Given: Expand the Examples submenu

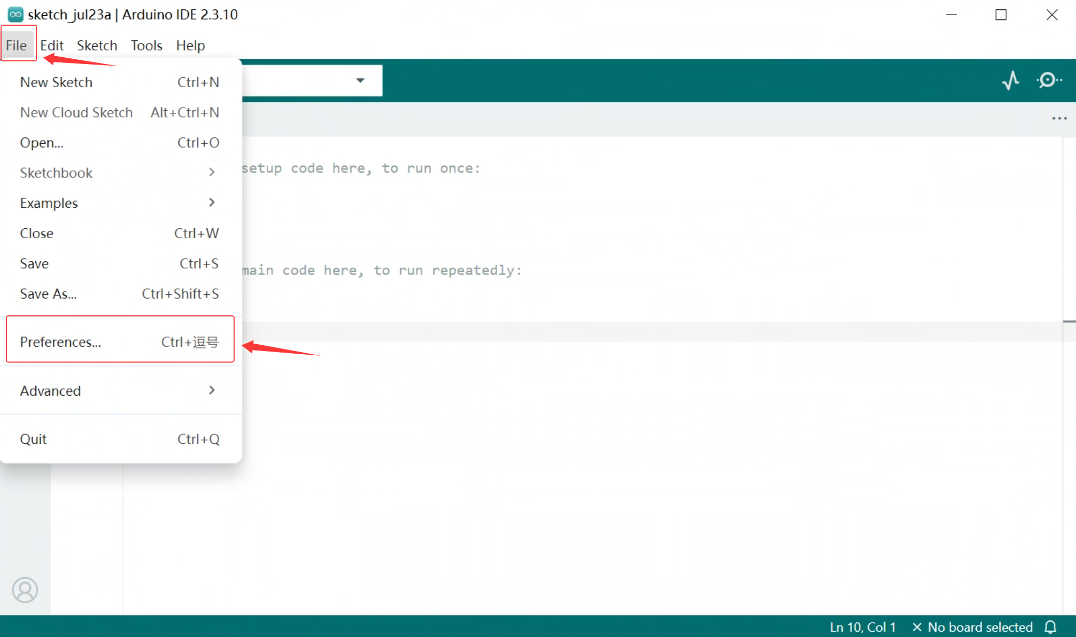Looking at the screenshot, I should point(120,203).
